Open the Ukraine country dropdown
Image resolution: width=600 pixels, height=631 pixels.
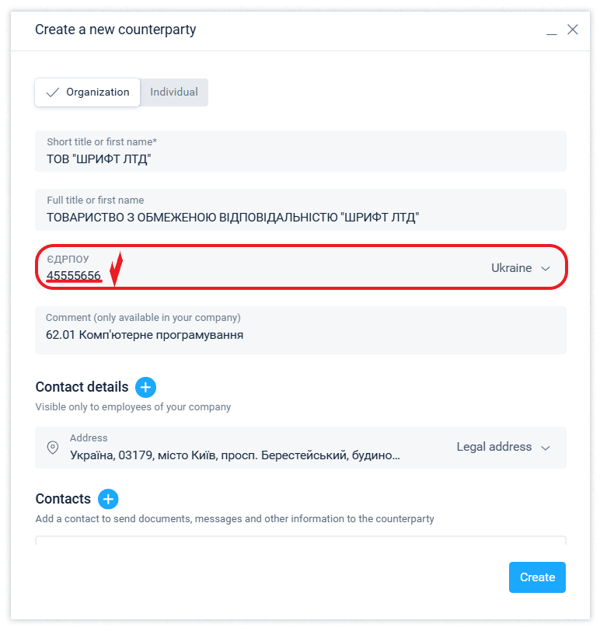519,268
